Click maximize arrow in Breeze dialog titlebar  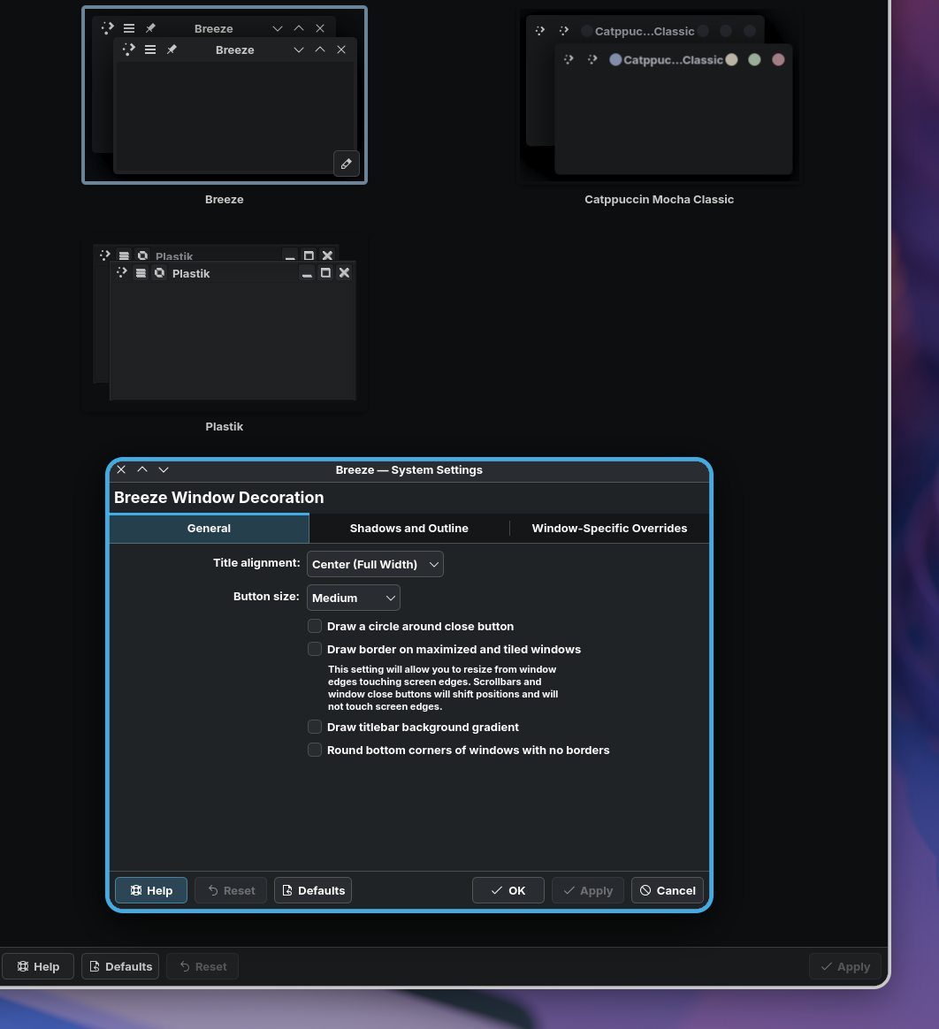click(142, 470)
